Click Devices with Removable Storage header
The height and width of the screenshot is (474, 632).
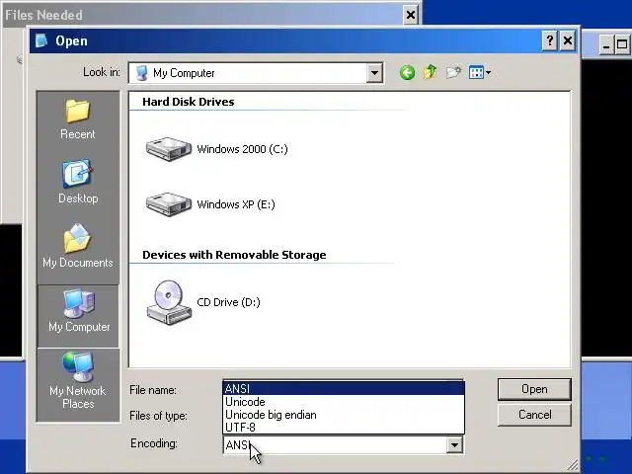(x=234, y=255)
